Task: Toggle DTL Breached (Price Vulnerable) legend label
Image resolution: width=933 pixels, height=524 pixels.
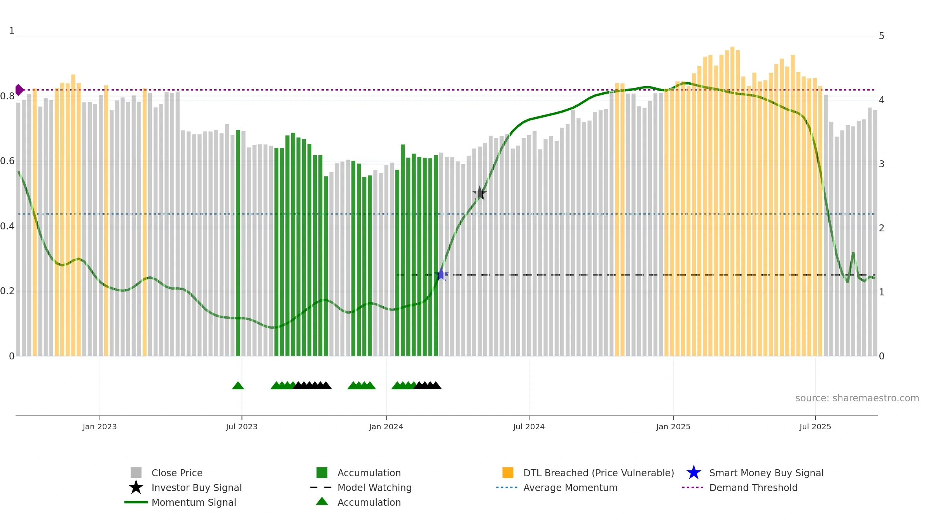Action: [x=599, y=473]
